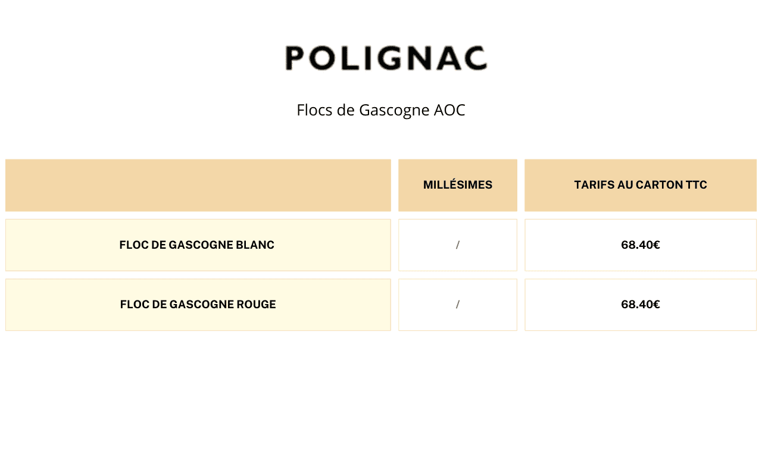Viewport: 762px width, 457px height.
Task: Click the 68.40€ price for Floc Blanc
Action: click(x=641, y=245)
